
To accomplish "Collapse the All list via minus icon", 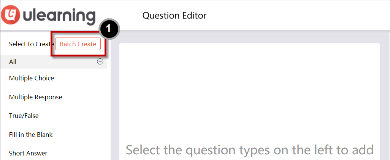I will click(100, 61).
